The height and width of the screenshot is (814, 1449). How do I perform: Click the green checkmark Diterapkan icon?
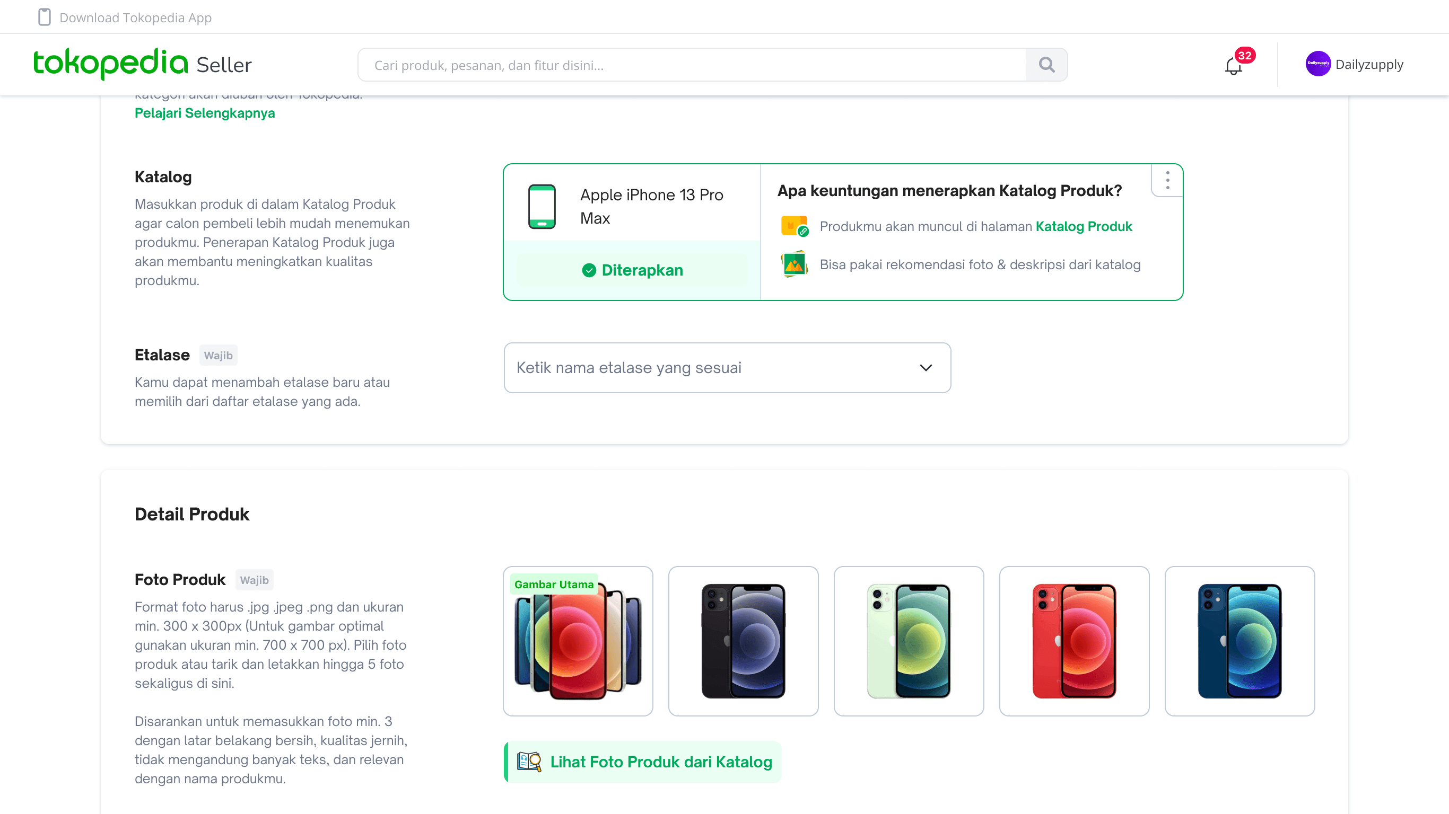click(x=589, y=270)
